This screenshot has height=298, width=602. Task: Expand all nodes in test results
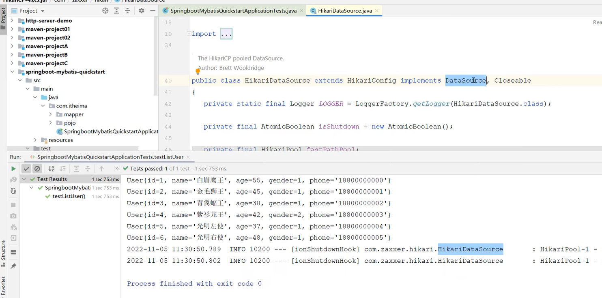(x=76, y=169)
